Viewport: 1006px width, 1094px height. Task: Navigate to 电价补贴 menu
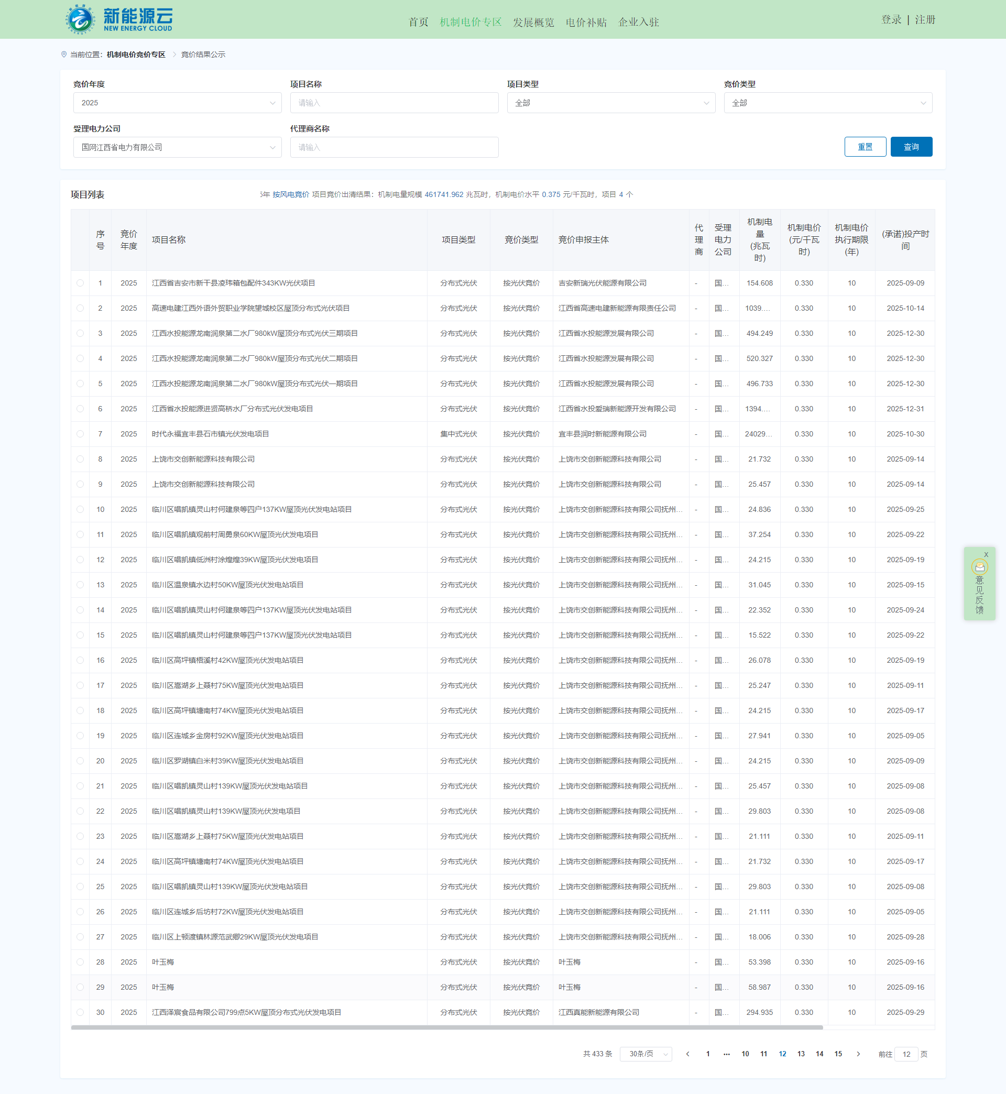[586, 23]
